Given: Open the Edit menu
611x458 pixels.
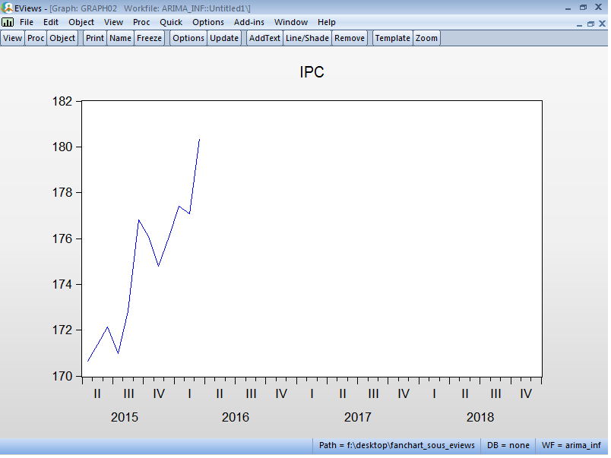Looking at the screenshot, I should click(51, 22).
